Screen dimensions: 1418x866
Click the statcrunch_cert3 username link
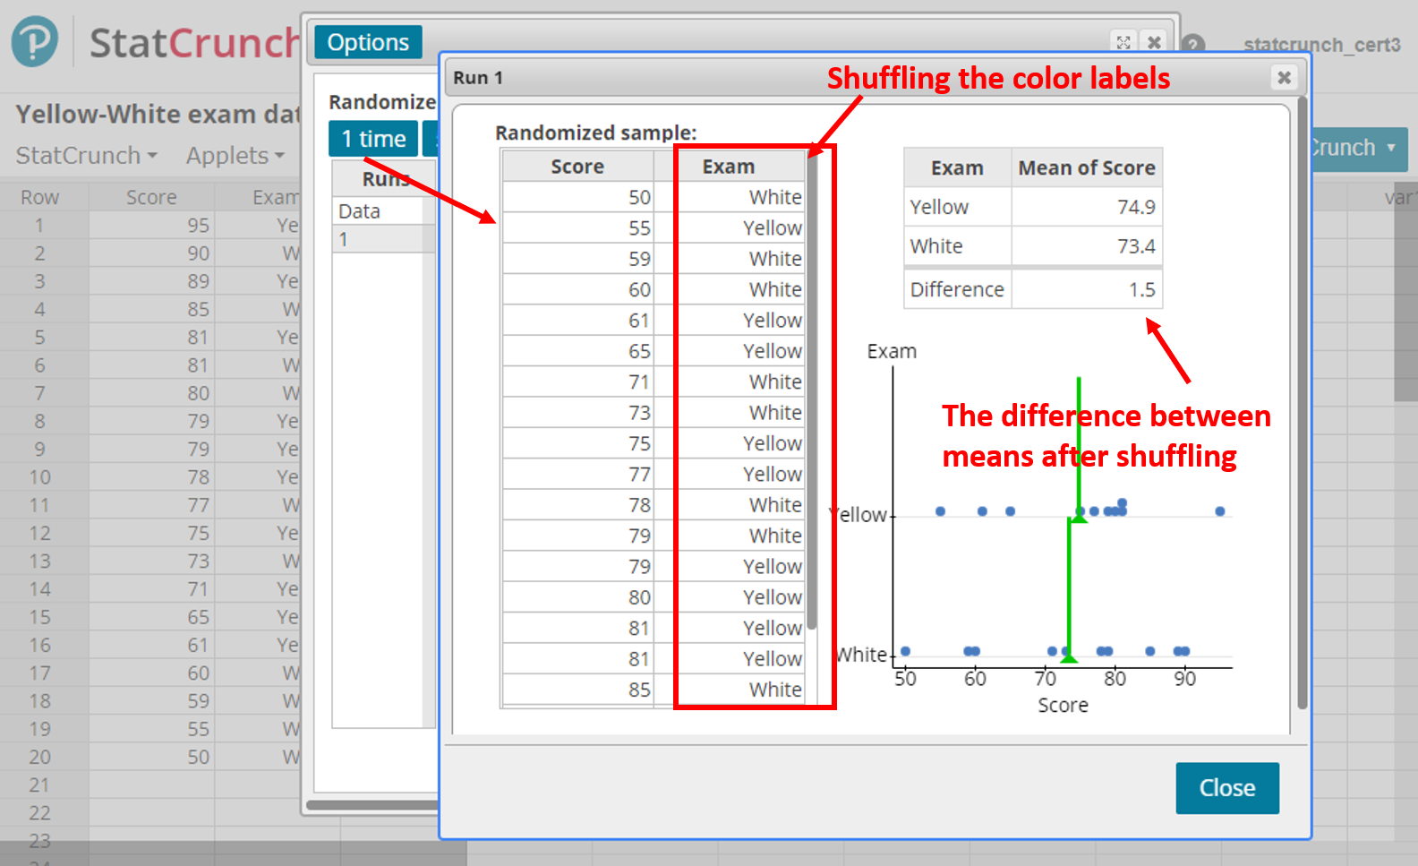[x=1321, y=45]
